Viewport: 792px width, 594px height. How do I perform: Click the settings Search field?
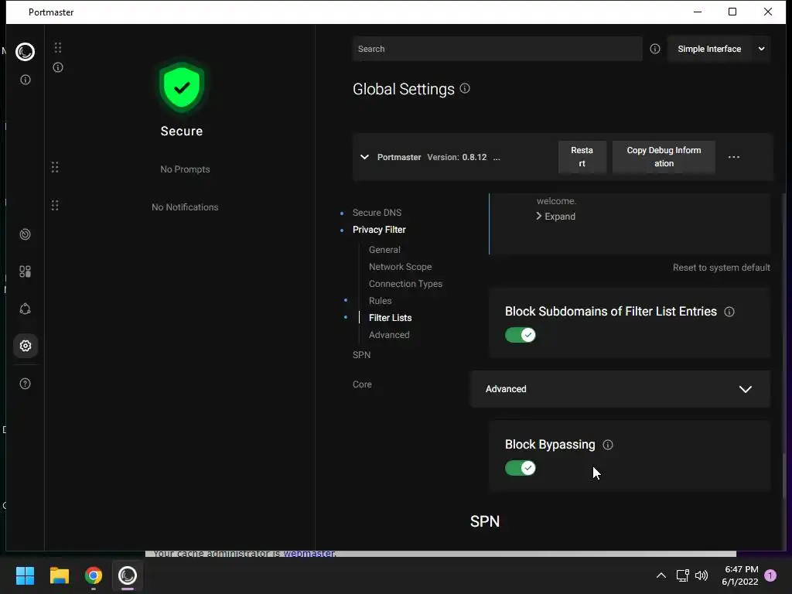pos(497,49)
